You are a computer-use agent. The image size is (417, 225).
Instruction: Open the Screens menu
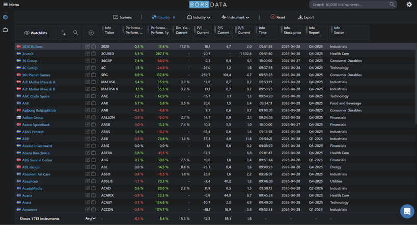pyautogui.click(x=122, y=17)
